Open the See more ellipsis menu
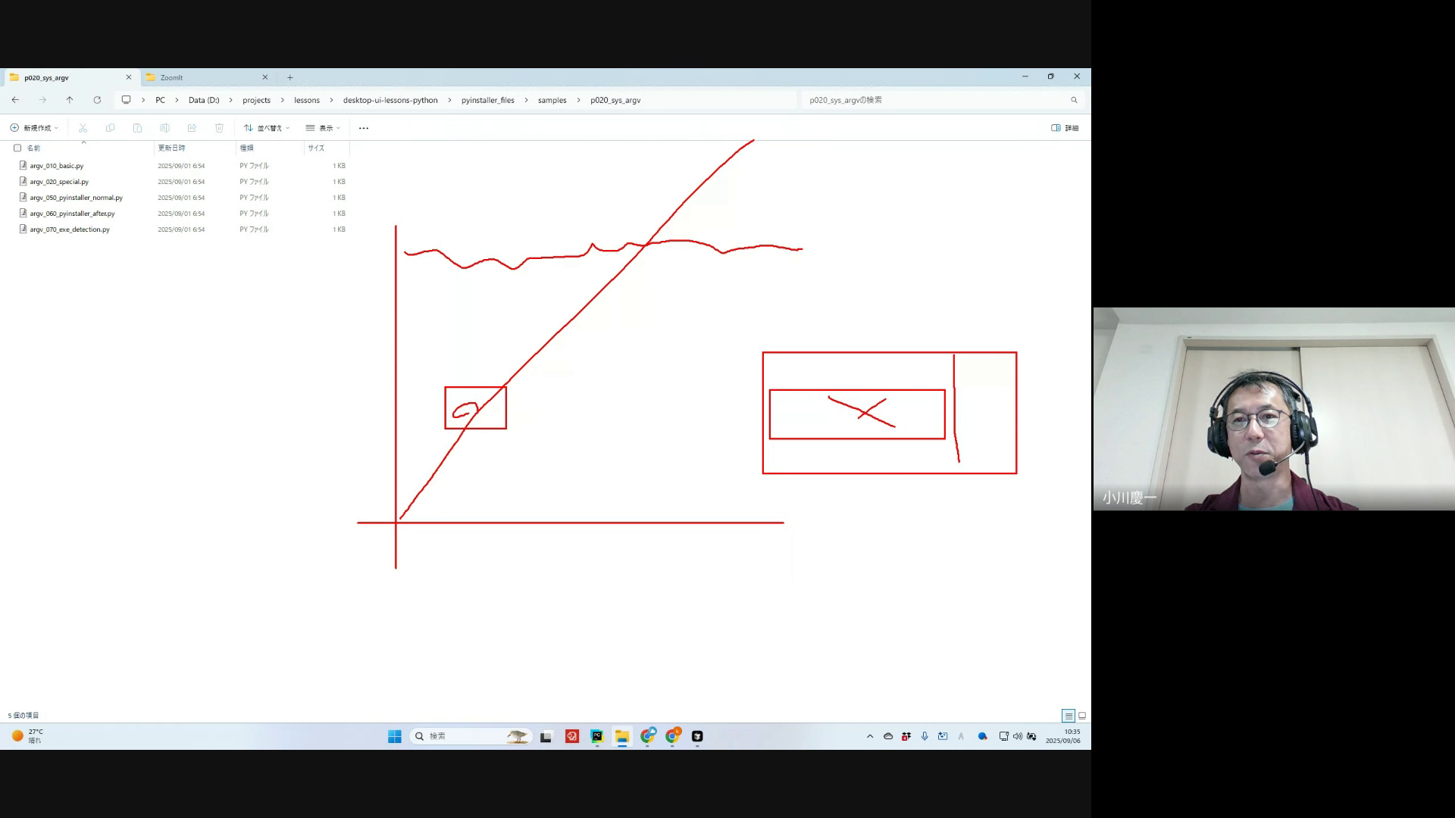 (x=364, y=128)
